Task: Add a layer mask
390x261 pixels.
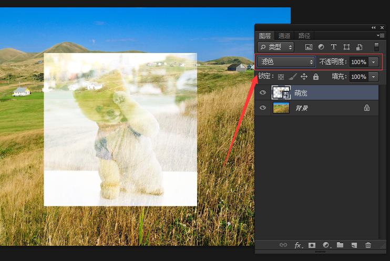Action: 312,245
